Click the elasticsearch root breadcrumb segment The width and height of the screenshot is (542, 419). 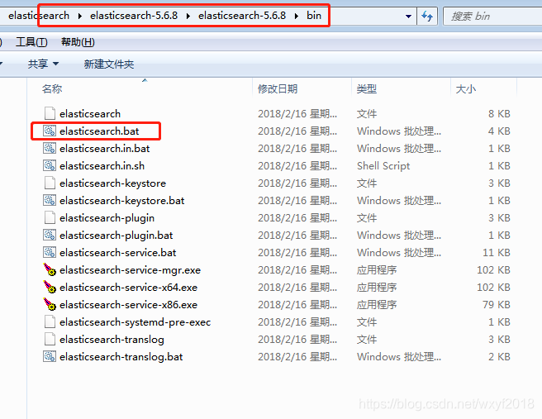click(x=39, y=16)
